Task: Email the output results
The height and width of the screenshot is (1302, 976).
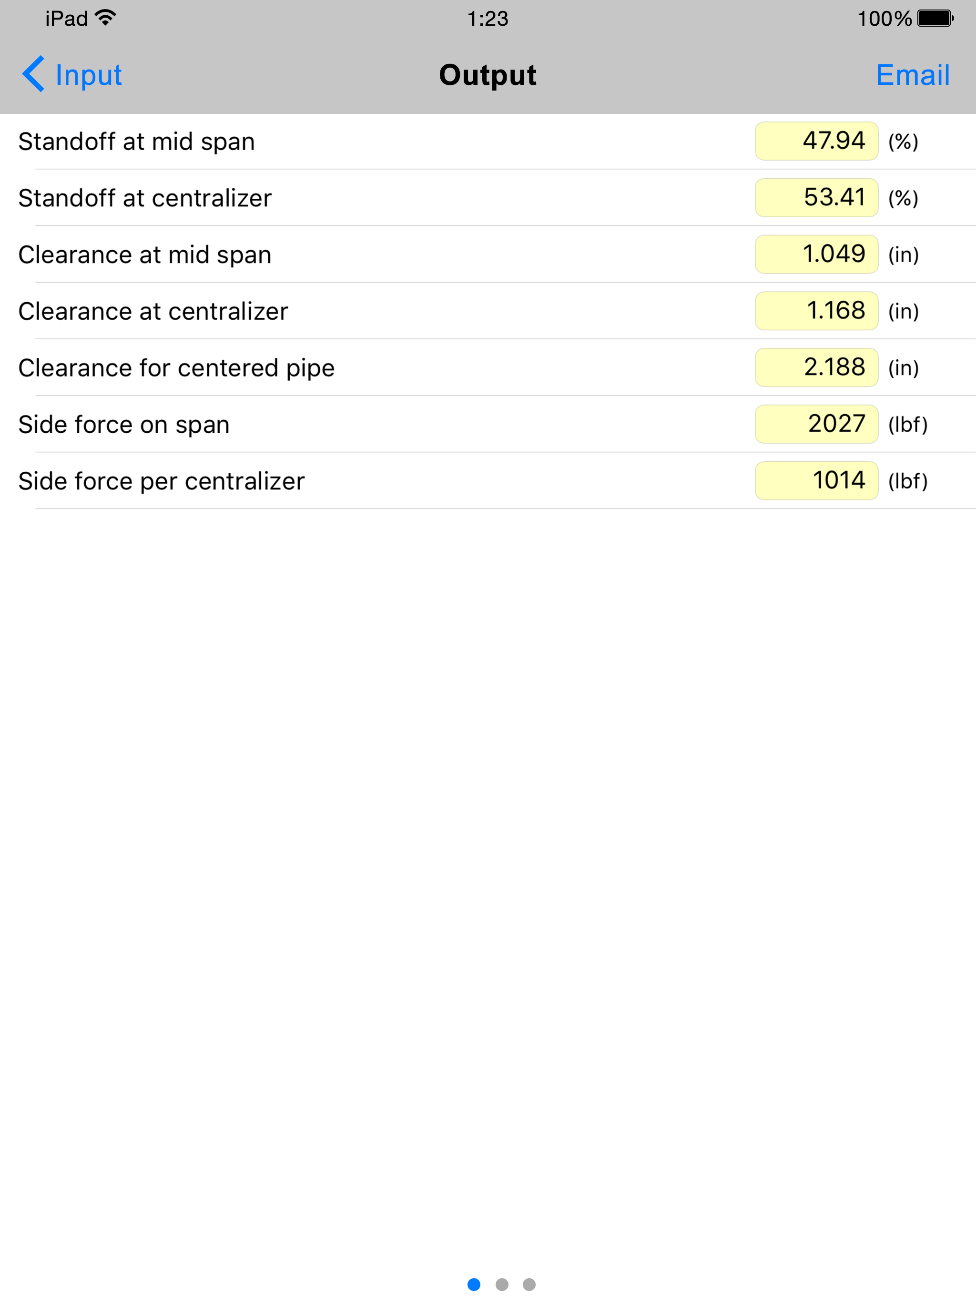Action: (x=913, y=75)
